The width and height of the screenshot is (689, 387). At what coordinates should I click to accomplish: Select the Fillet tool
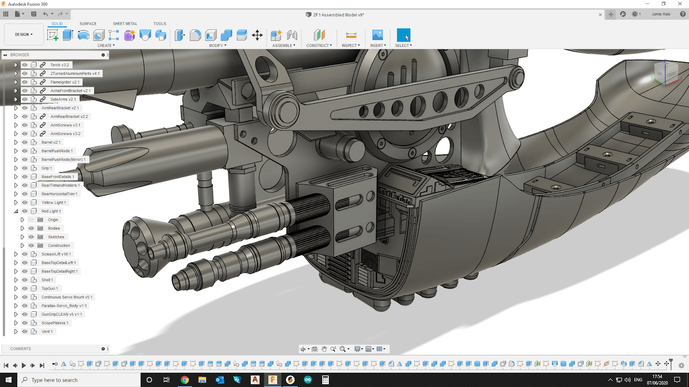pyautogui.click(x=196, y=35)
